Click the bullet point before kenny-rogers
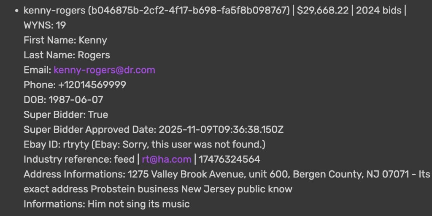Screen dimensions: 432x216 16,10
